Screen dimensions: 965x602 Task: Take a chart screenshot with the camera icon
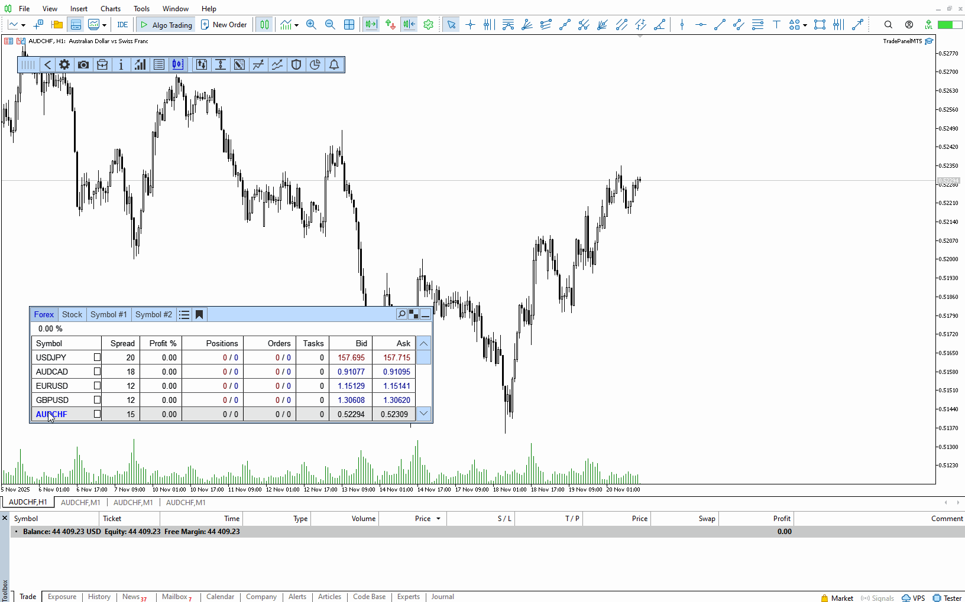(x=83, y=65)
